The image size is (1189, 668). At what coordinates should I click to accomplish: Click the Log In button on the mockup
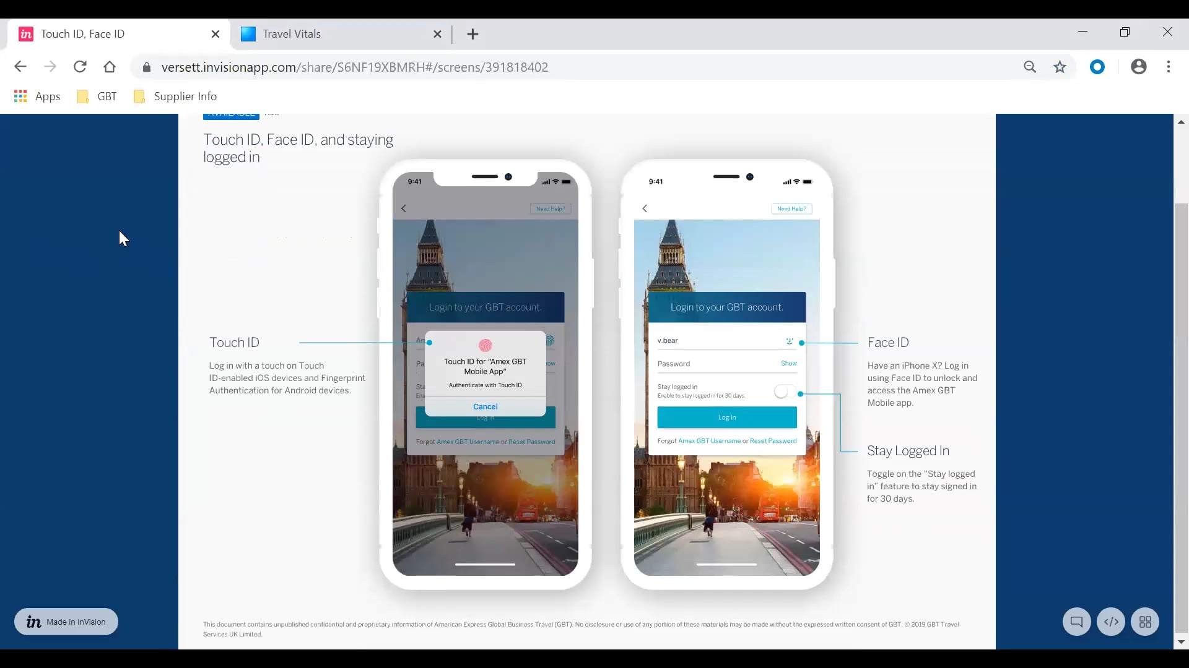(x=727, y=417)
